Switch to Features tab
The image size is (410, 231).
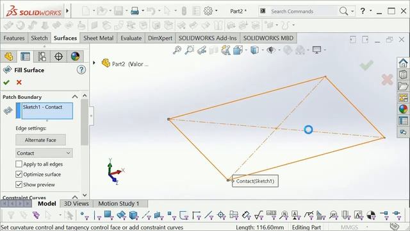pos(14,38)
